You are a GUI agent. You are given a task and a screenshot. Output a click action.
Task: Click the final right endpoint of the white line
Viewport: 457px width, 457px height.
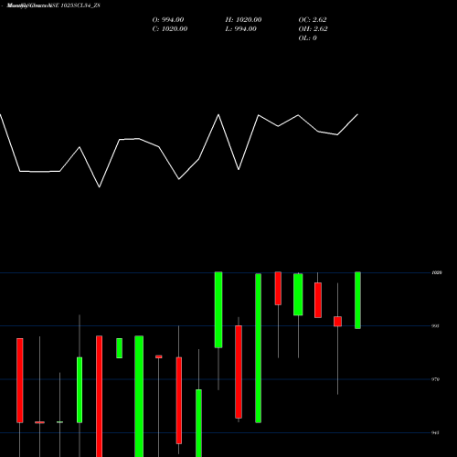(357, 114)
